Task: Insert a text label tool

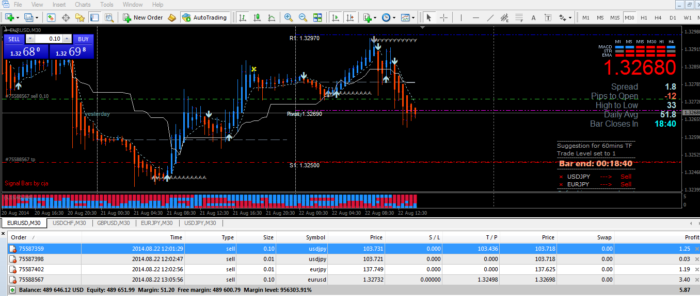Action: [548, 18]
